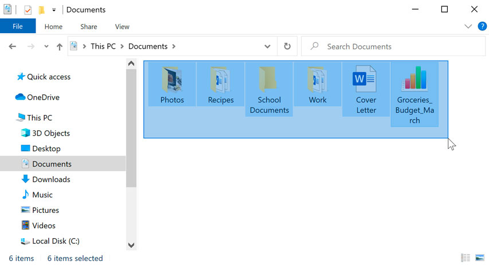Click the New folder quick access icon
The height and width of the screenshot is (265, 489).
pos(41,10)
